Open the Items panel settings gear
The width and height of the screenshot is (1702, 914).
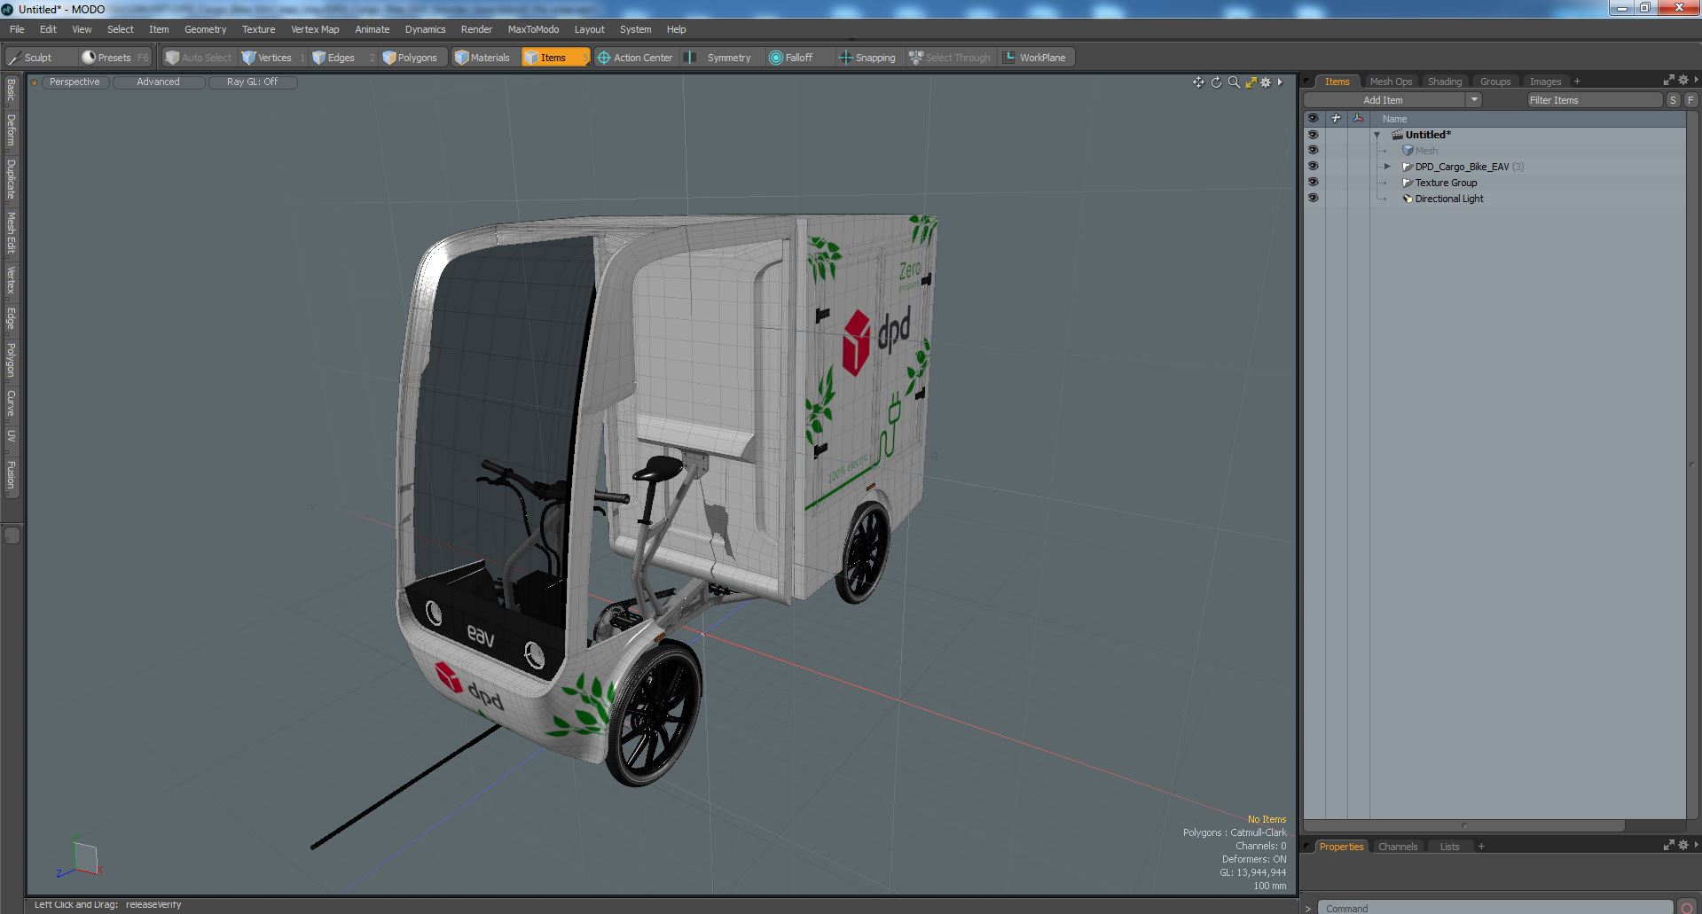click(x=1682, y=80)
